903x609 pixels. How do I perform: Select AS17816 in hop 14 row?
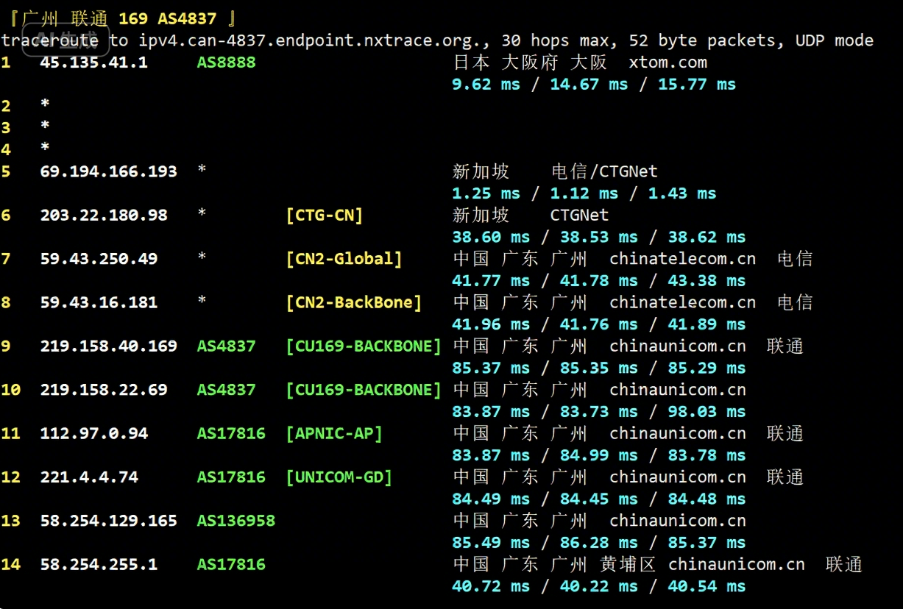point(231,564)
